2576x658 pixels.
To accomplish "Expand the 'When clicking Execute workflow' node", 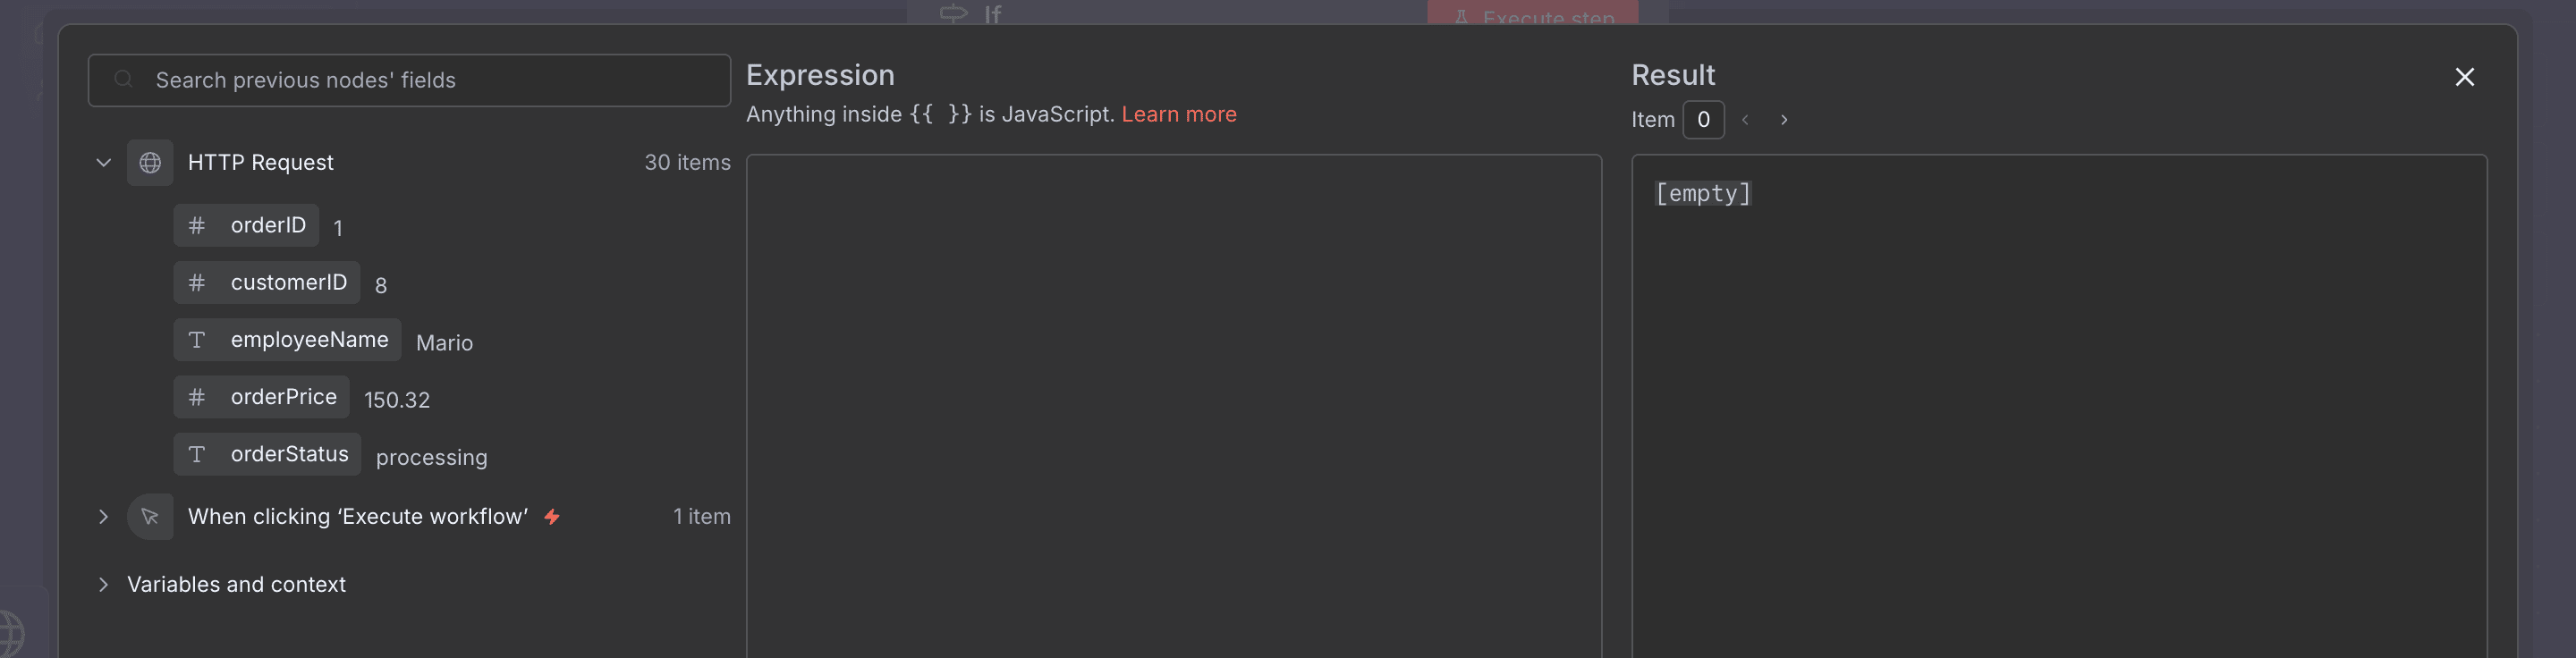I will [x=103, y=517].
